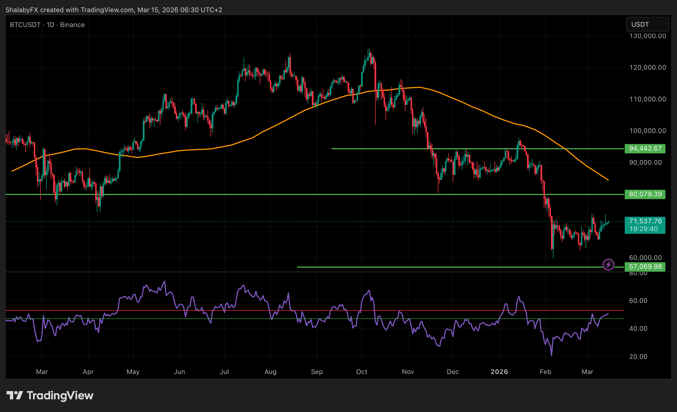Select the BTCUSDT symbol label
The image size is (677, 412).
coord(25,25)
